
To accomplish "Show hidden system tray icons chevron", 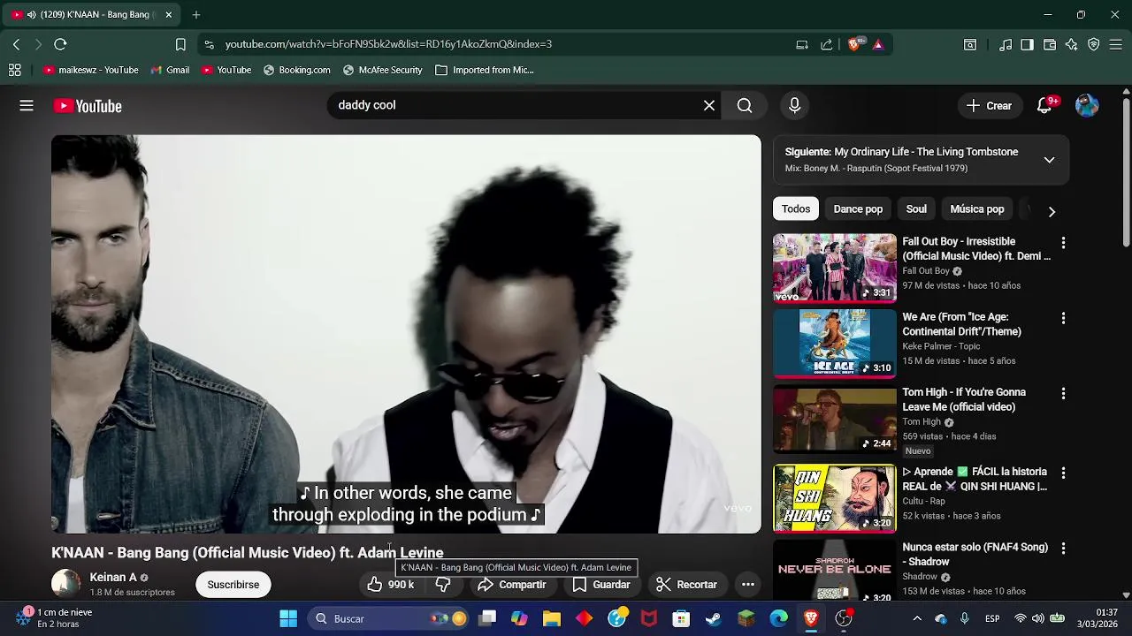I will [917, 618].
